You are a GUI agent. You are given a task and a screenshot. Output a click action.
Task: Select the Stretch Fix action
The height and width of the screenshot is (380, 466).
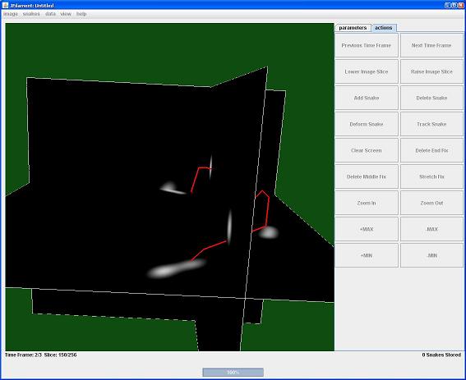pyautogui.click(x=431, y=176)
